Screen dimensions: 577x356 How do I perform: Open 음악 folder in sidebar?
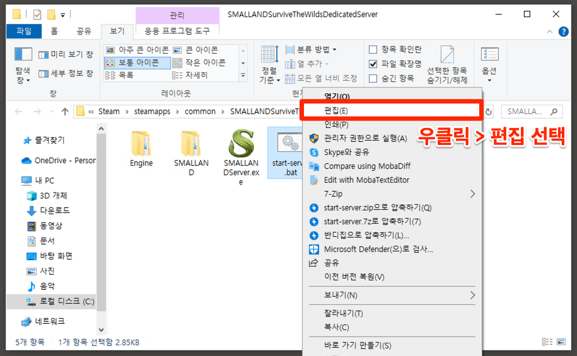tap(41, 286)
